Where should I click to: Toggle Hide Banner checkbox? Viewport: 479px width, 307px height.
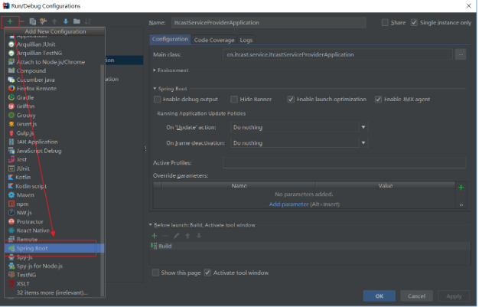point(234,100)
